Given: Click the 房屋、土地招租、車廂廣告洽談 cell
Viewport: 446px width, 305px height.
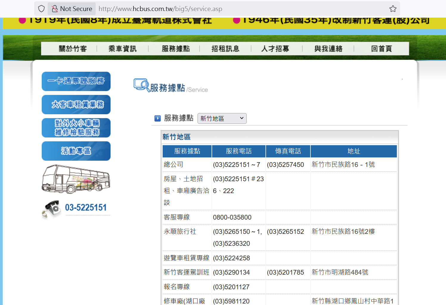Looking at the screenshot, I should 187,191.
